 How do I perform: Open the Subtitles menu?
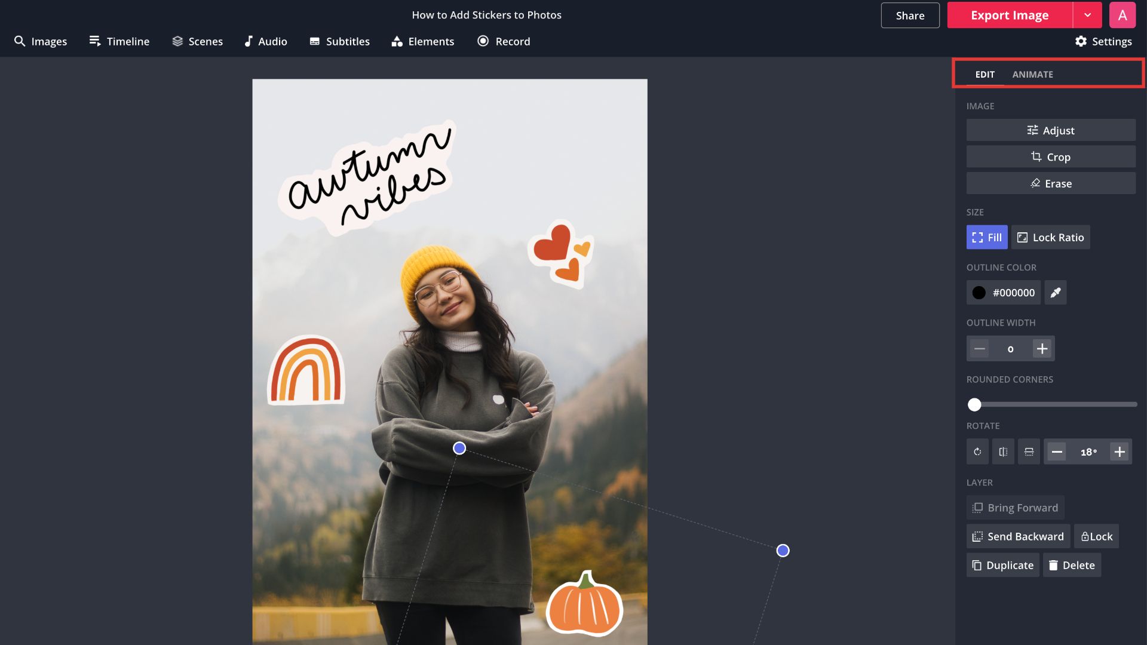click(339, 41)
